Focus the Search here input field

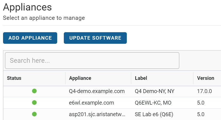pyautogui.click(x=92, y=61)
